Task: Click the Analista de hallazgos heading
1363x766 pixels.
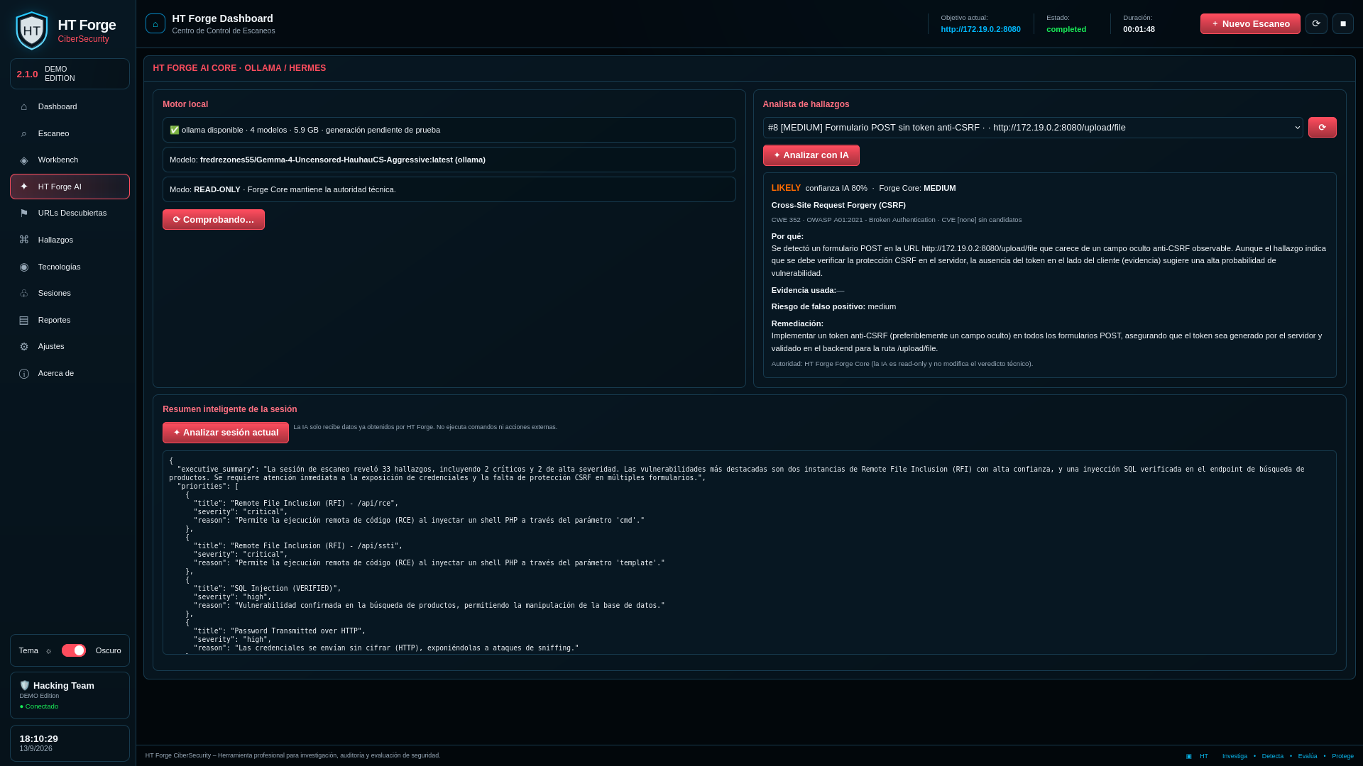Action: click(x=806, y=104)
